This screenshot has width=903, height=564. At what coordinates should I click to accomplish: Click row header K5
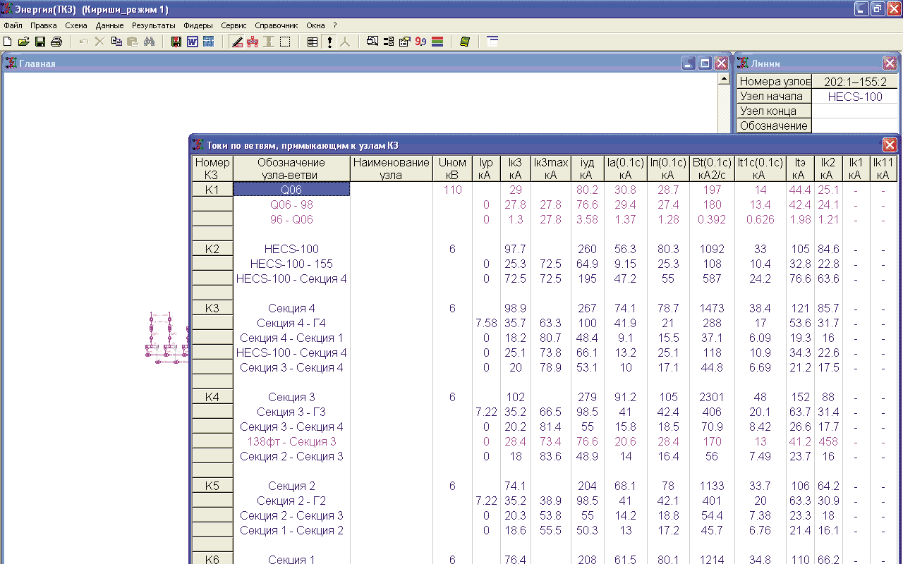coord(212,486)
